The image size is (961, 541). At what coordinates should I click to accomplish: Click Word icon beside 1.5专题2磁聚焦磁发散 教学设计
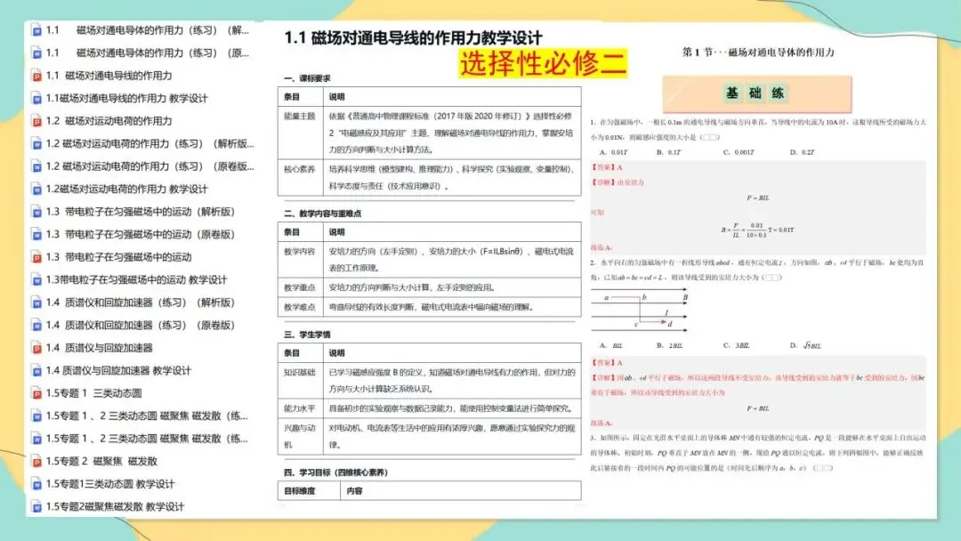coord(36,506)
